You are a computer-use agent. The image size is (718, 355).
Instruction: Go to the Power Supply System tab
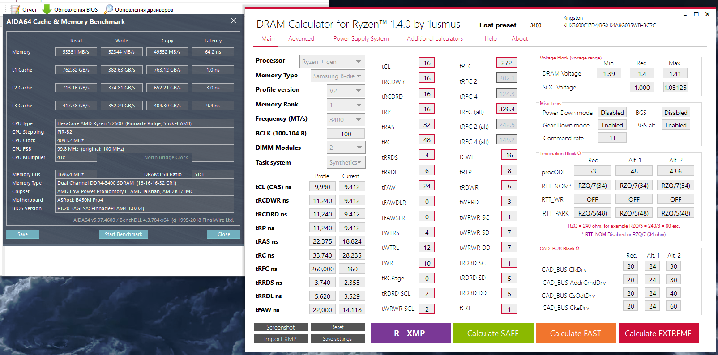(361, 38)
